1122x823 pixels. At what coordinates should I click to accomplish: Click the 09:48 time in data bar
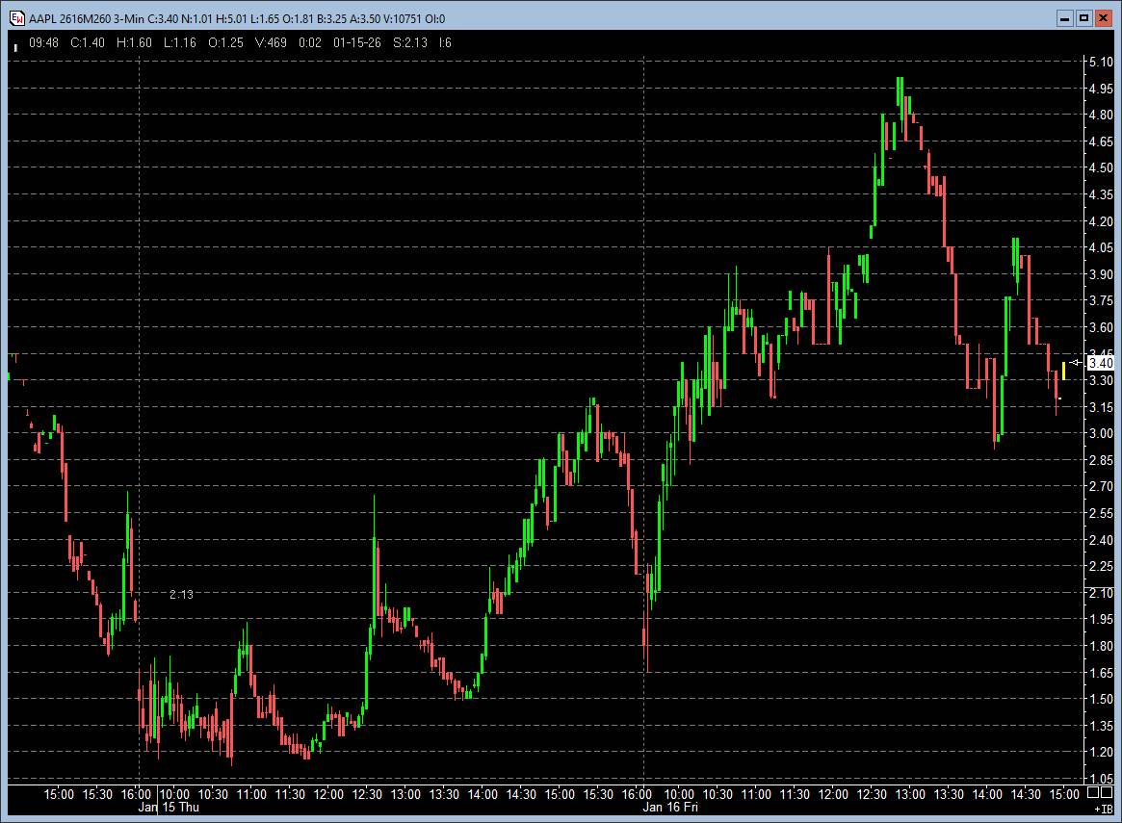[44, 42]
